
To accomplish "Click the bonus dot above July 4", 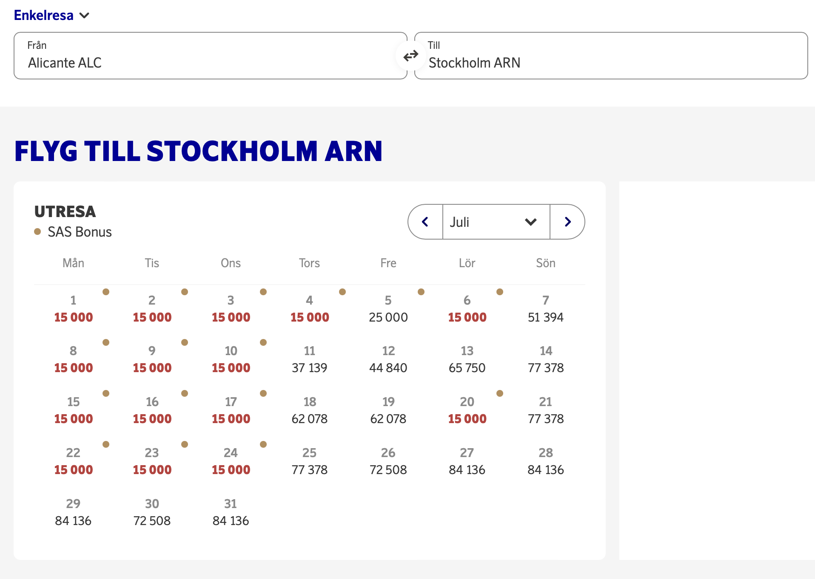I will pyautogui.click(x=342, y=292).
